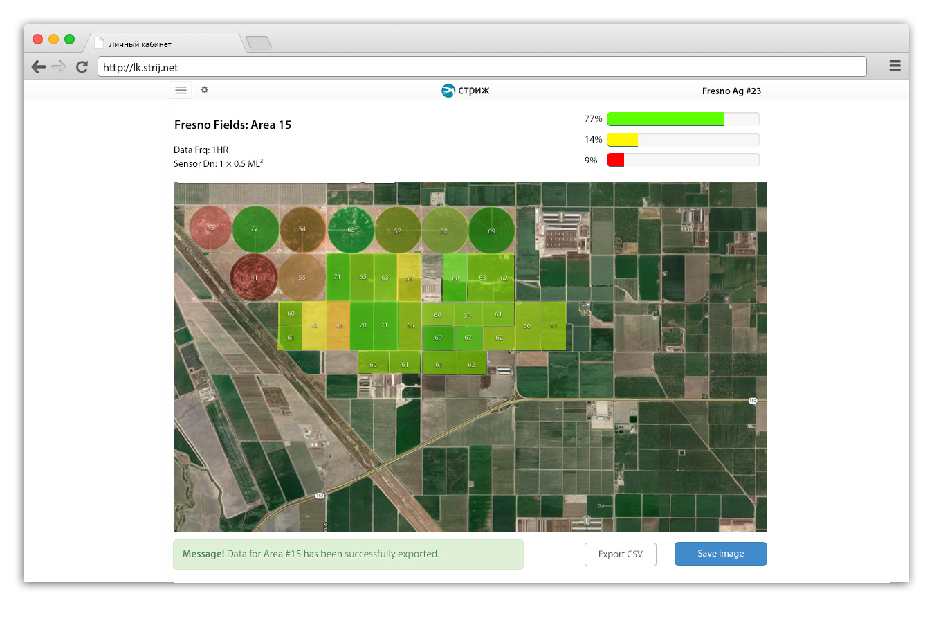Select the bright green field labeled 68
934x623 pixels.
(455, 277)
